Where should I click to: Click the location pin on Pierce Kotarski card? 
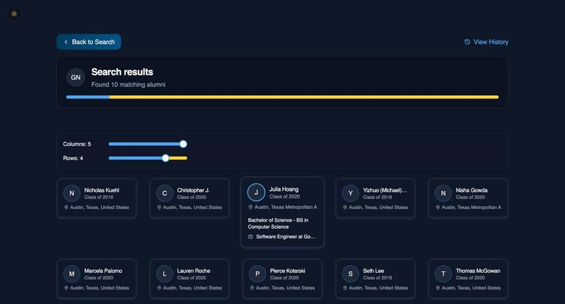252,288
